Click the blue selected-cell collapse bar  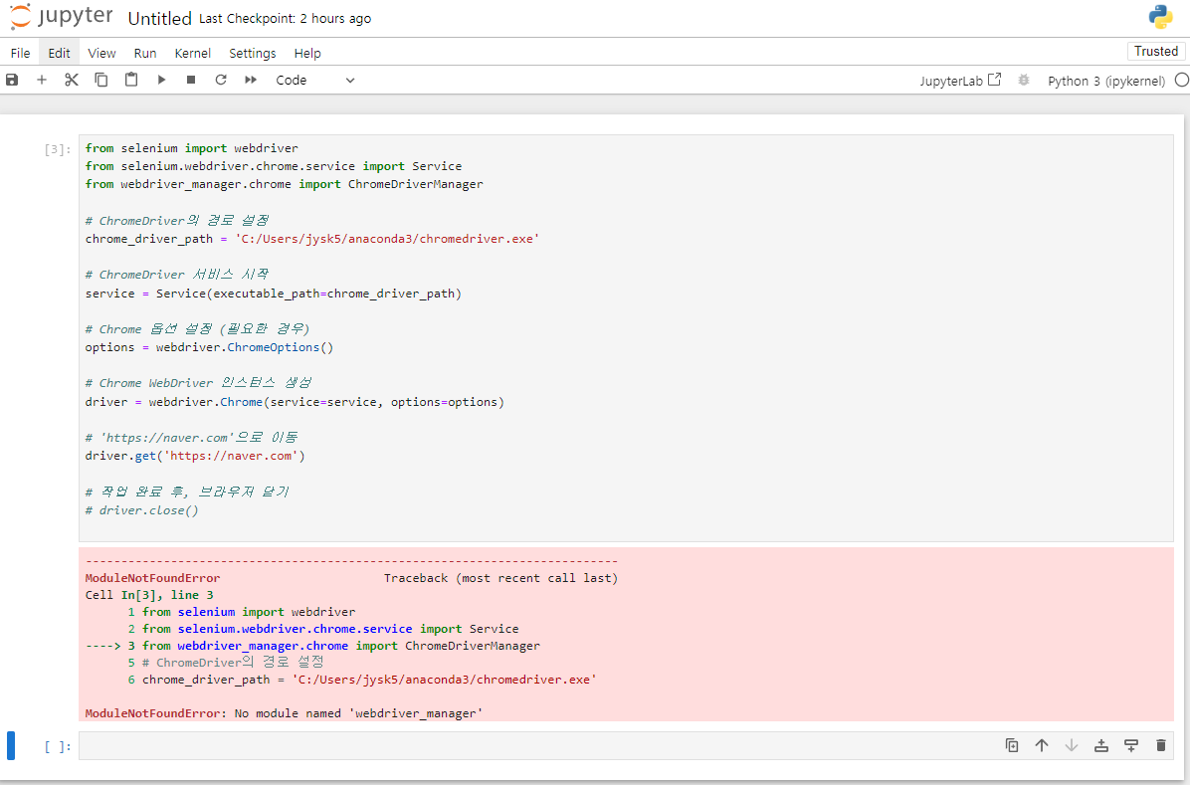(x=11, y=745)
